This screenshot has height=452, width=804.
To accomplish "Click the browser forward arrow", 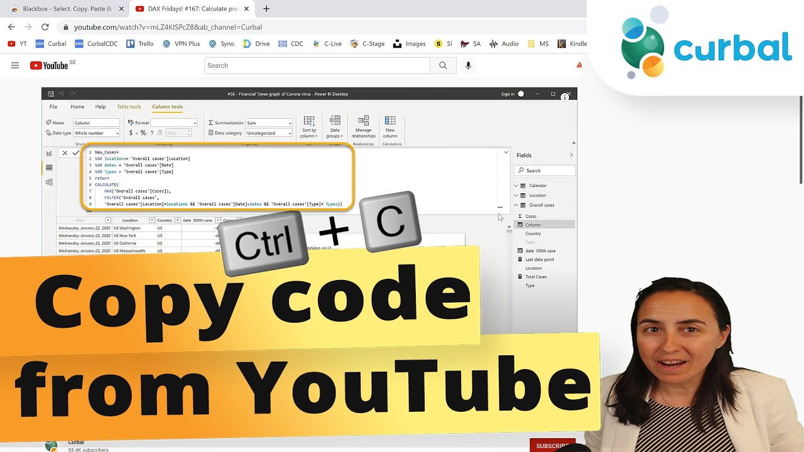I will [x=28, y=27].
